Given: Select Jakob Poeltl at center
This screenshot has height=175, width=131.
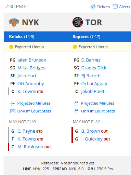Looking at the screenshot, I should coord(93,92).
